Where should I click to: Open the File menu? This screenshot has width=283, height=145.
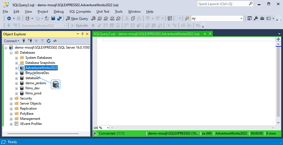point(5,12)
